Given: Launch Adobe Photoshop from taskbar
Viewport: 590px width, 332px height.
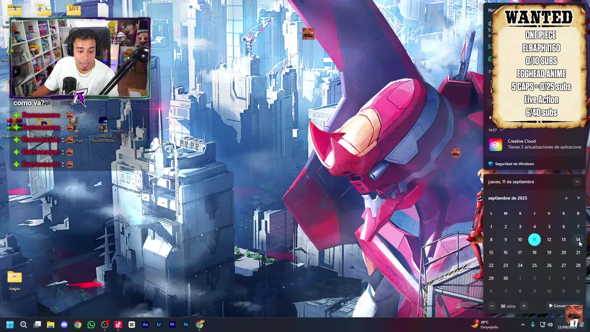Looking at the screenshot, I should coord(186,325).
